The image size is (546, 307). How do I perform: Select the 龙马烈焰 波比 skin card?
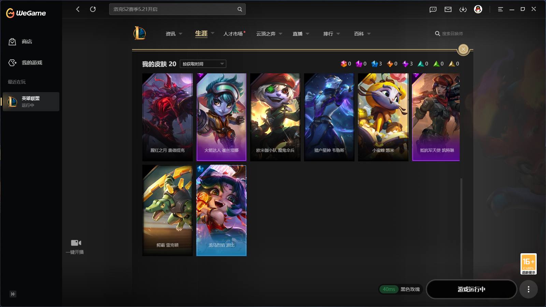(221, 210)
